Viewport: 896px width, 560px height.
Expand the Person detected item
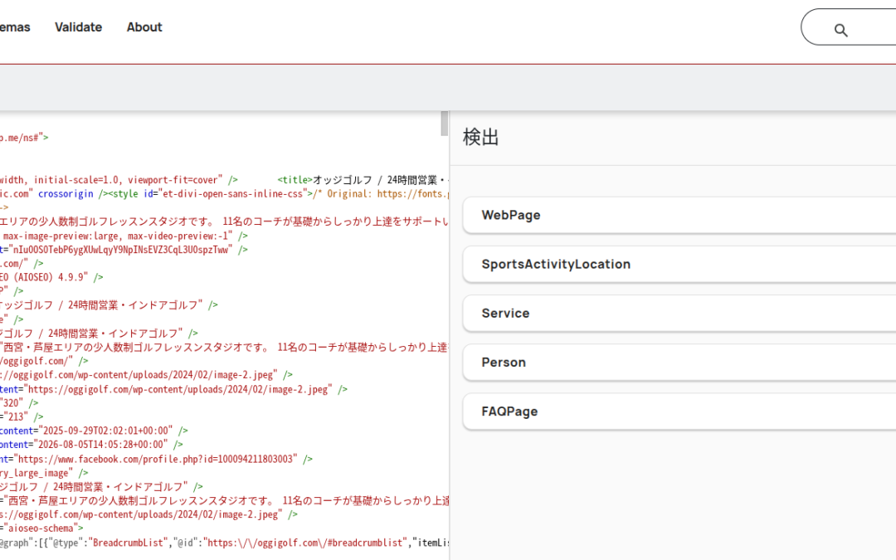pyautogui.click(x=679, y=363)
